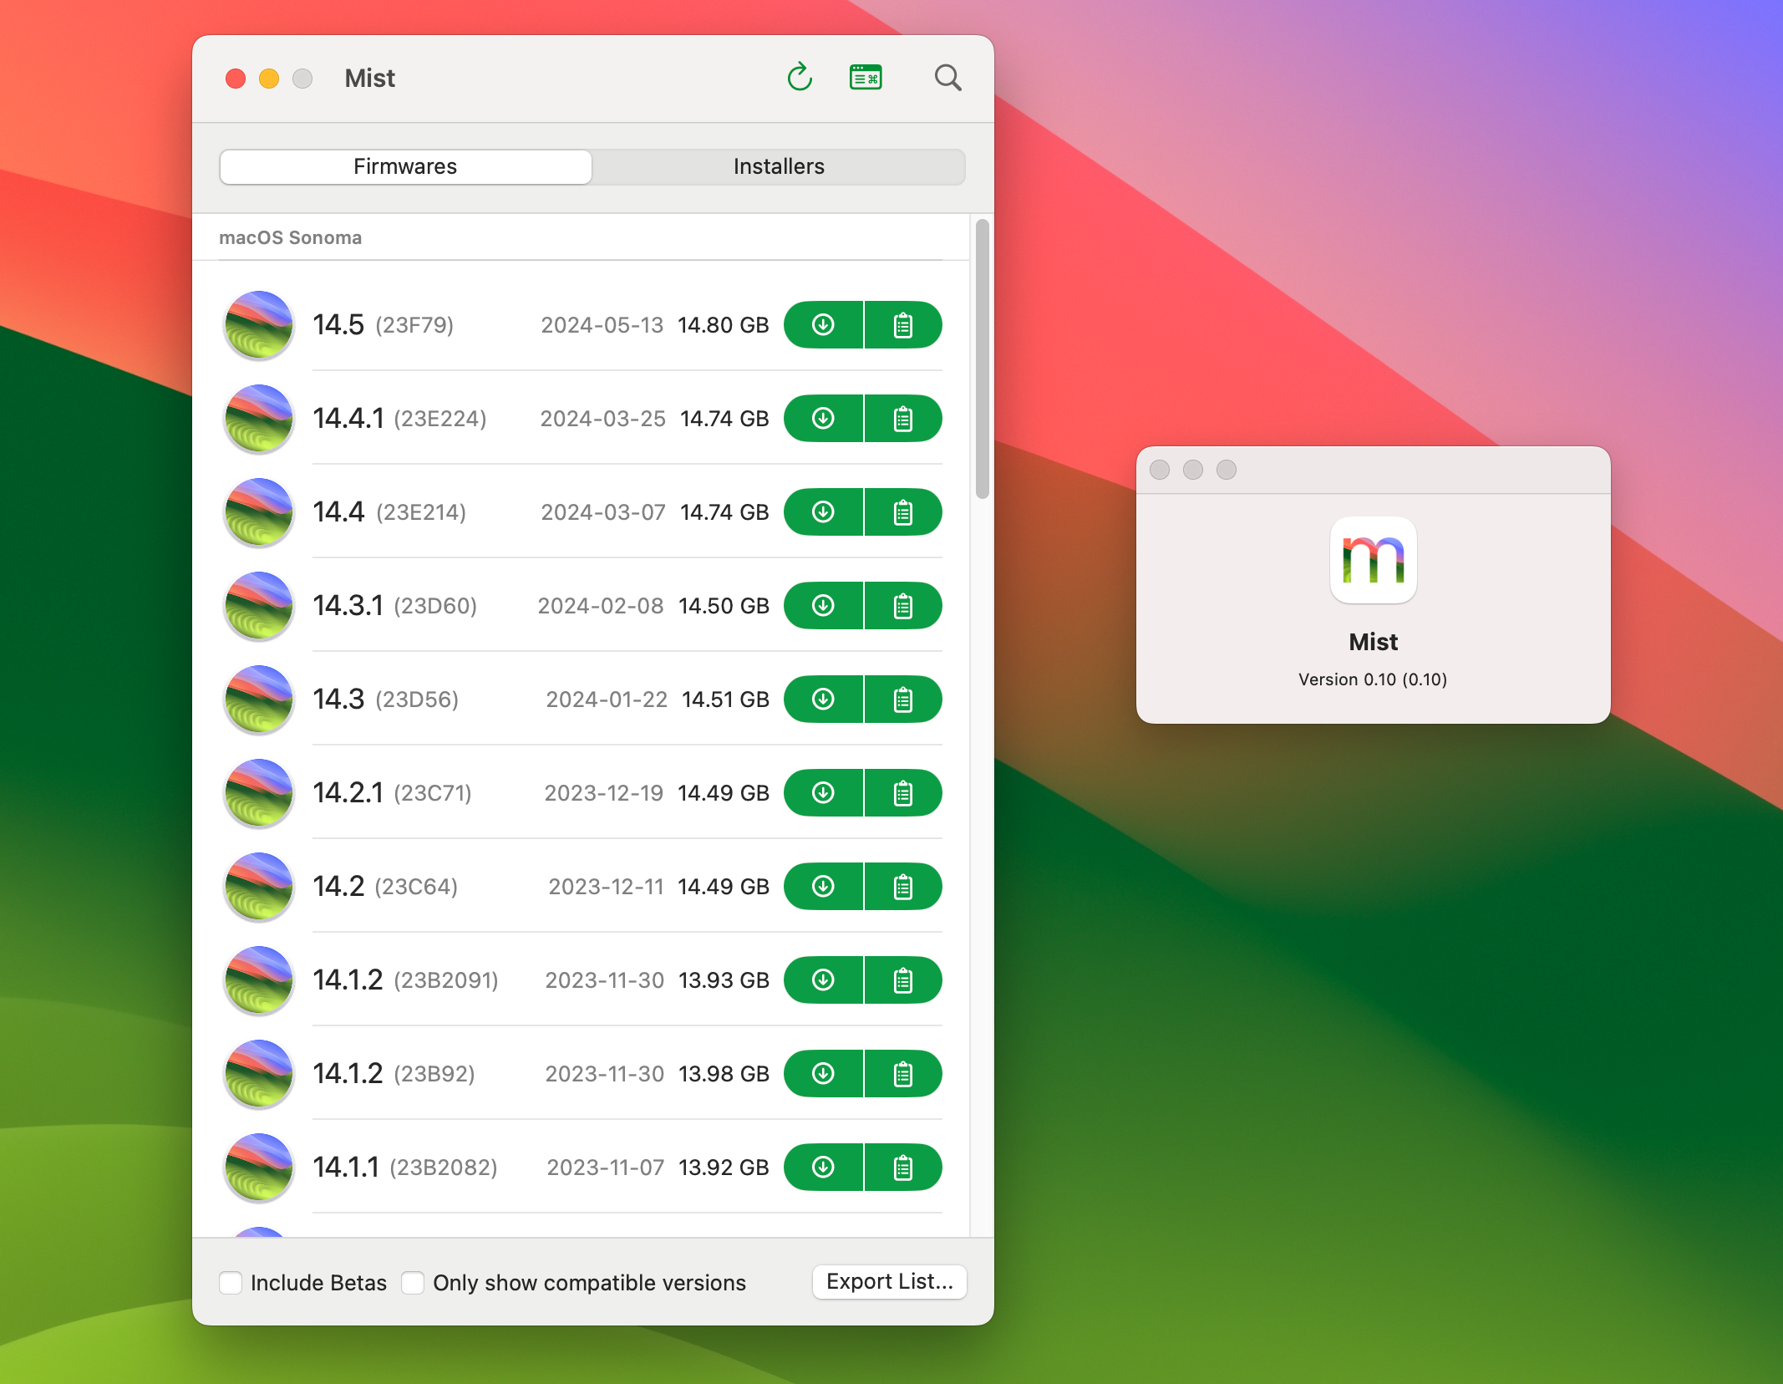Screen dimensions: 1783x1384
Task: Open the activity log window icon
Action: 866,77
